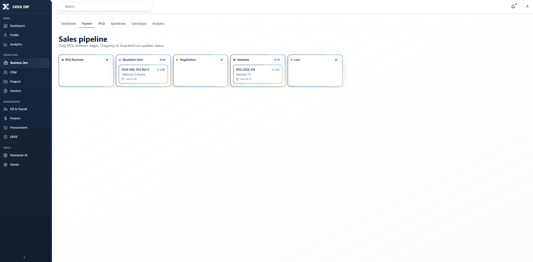
Task: Click the orange Negotiation stage dot
Action: [177, 60]
